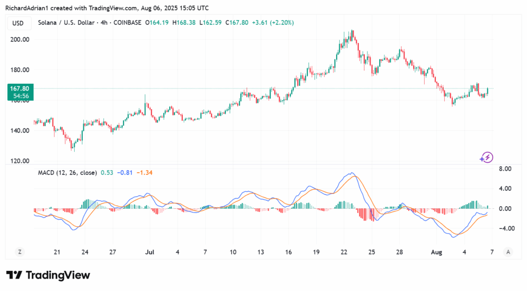Click the Aug marker on the time axis
The image size is (527, 291).
click(436, 252)
